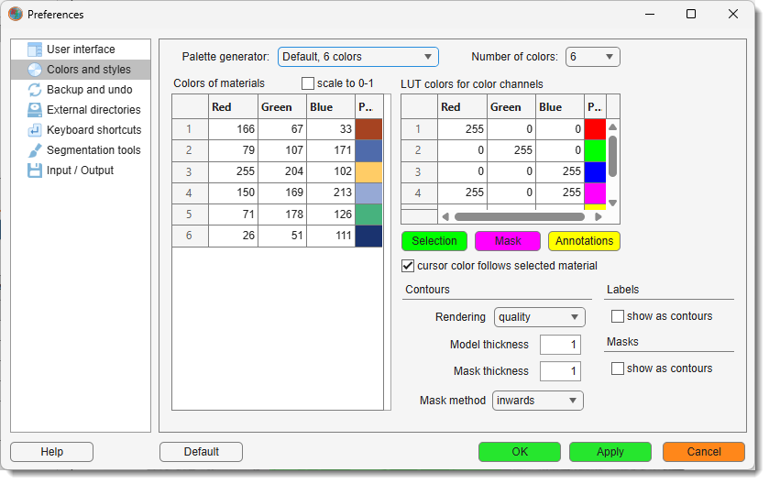Click the Help button
Image resolution: width=769 pixels, height=484 pixels.
(51, 452)
